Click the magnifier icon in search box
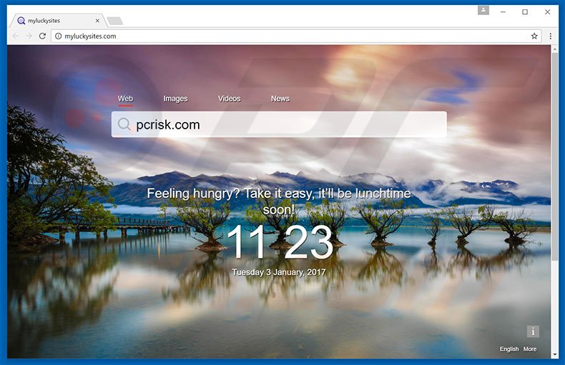The height and width of the screenshot is (365, 565). tap(124, 124)
